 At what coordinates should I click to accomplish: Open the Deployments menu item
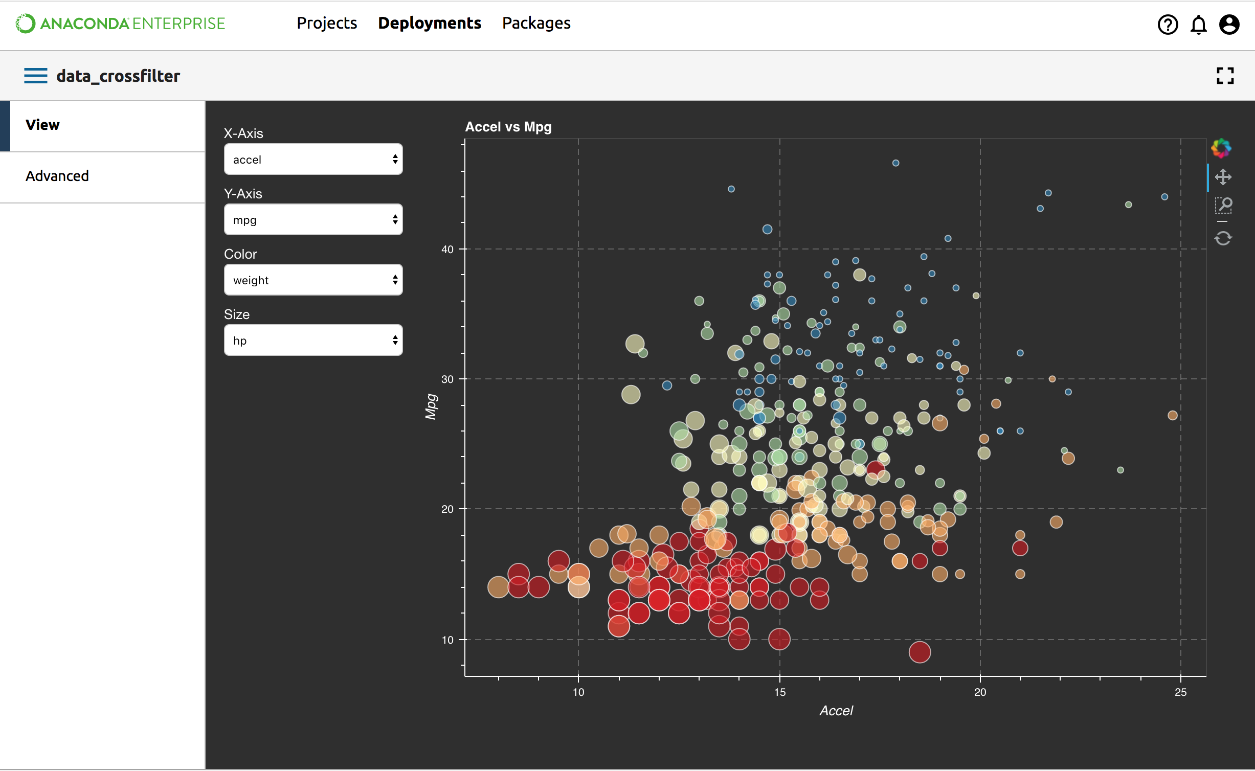[x=430, y=23]
